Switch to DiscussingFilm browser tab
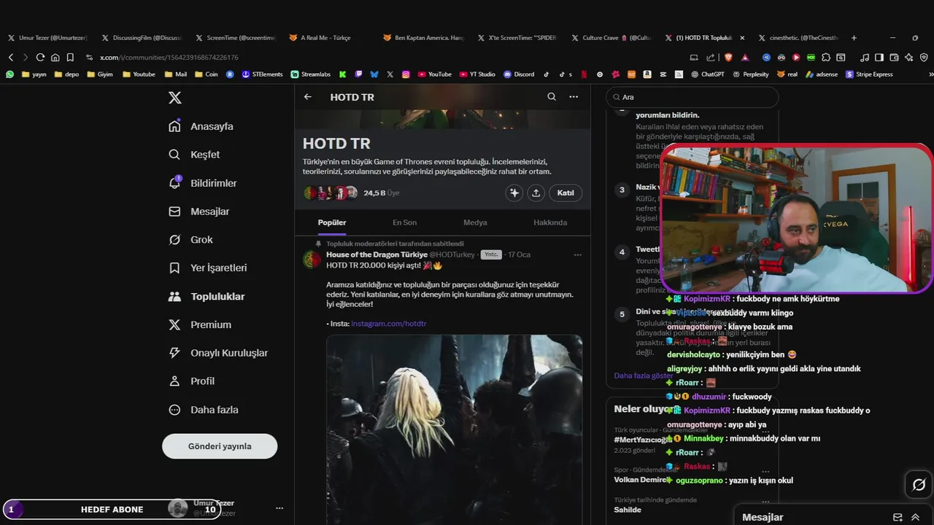934x525 pixels. pos(142,37)
